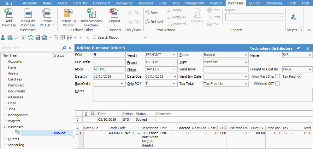Viewport: 313px width, 149px height.
Task: Expand the Tax Total dropdown
Action: tap(246, 84)
